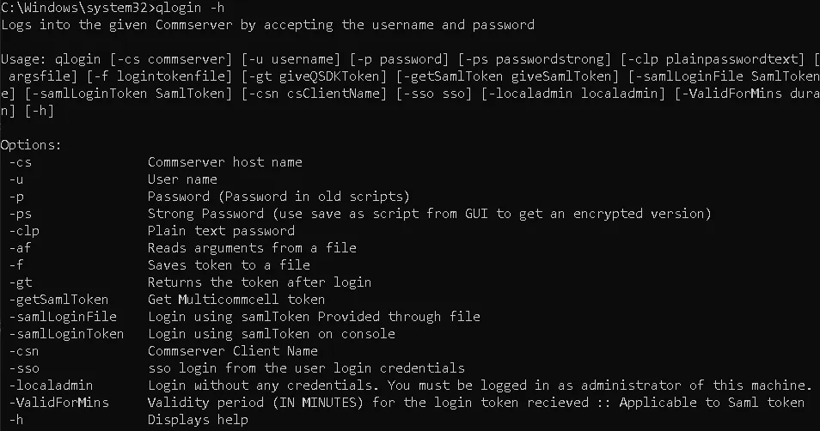Click the '-f' saves token option
820x431 pixels.
(x=16, y=265)
